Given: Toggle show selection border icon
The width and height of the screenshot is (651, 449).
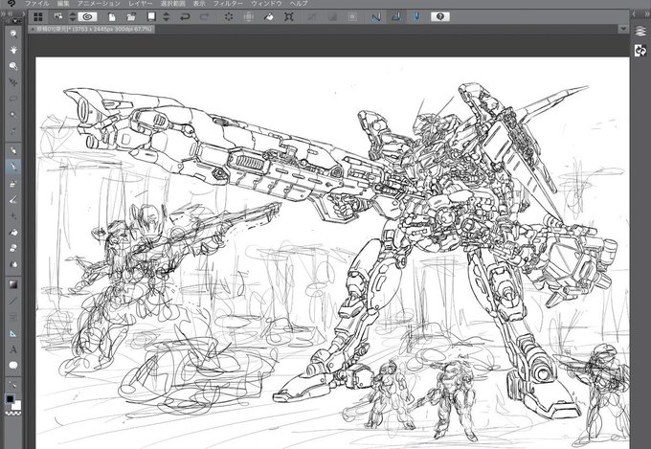Looking at the screenshot, I should pyautogui.click(x=352, y=16).
